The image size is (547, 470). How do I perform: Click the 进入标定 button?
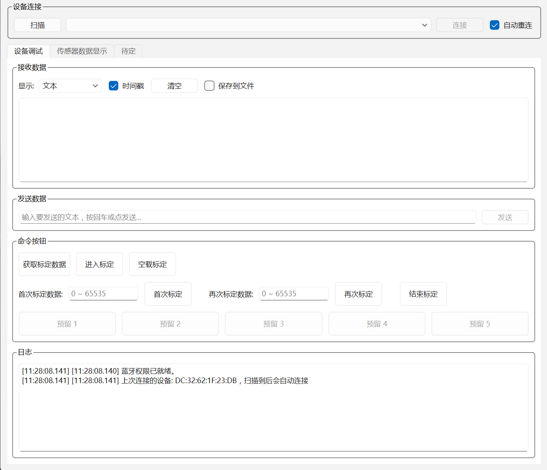coord(100,264)
